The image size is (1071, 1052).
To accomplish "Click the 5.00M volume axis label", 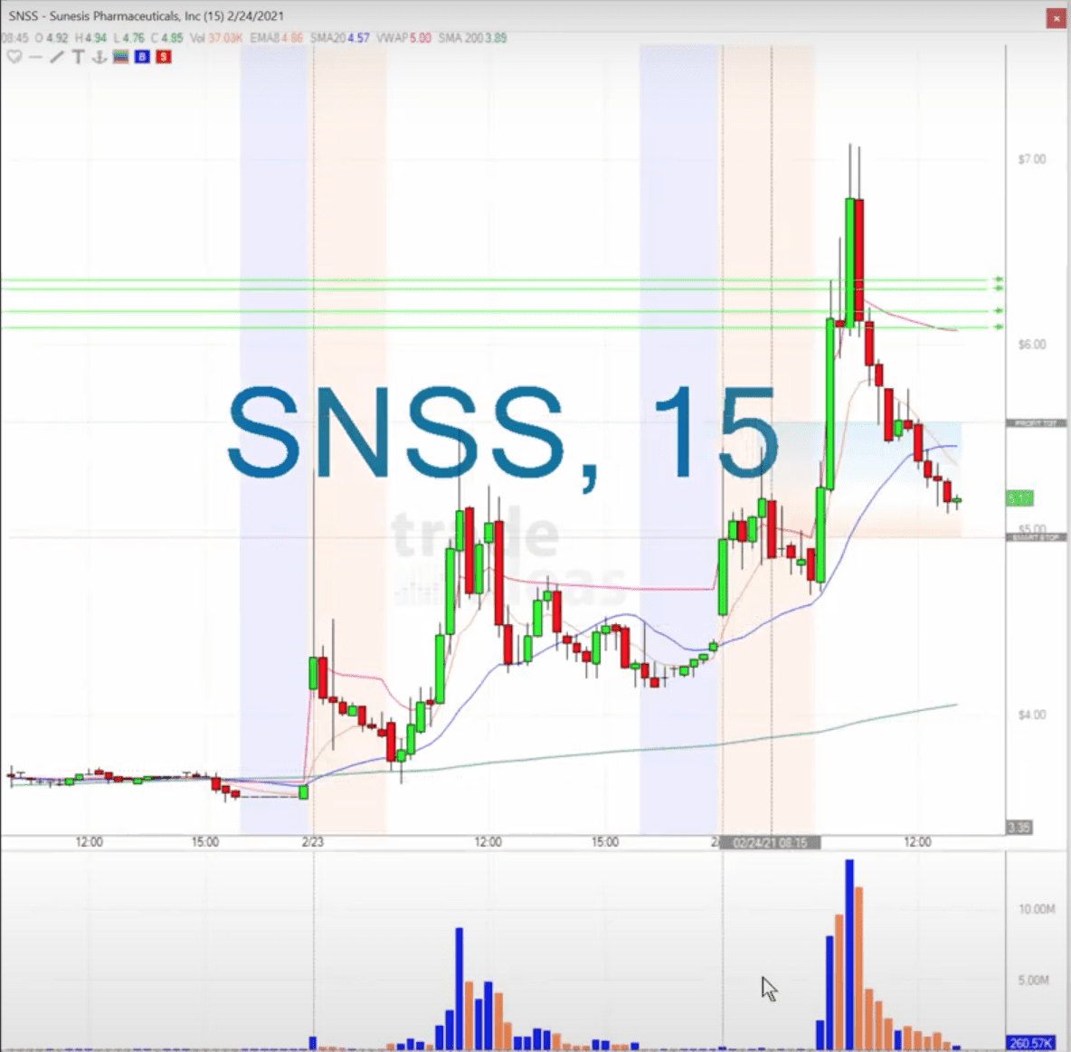I will pyautogui.click(x=1033, y=981).
